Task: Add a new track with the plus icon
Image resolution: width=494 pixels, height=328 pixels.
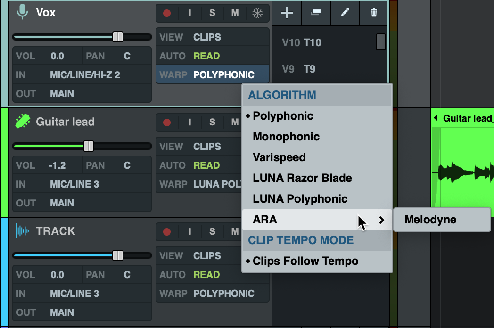Action: (287, 13)
